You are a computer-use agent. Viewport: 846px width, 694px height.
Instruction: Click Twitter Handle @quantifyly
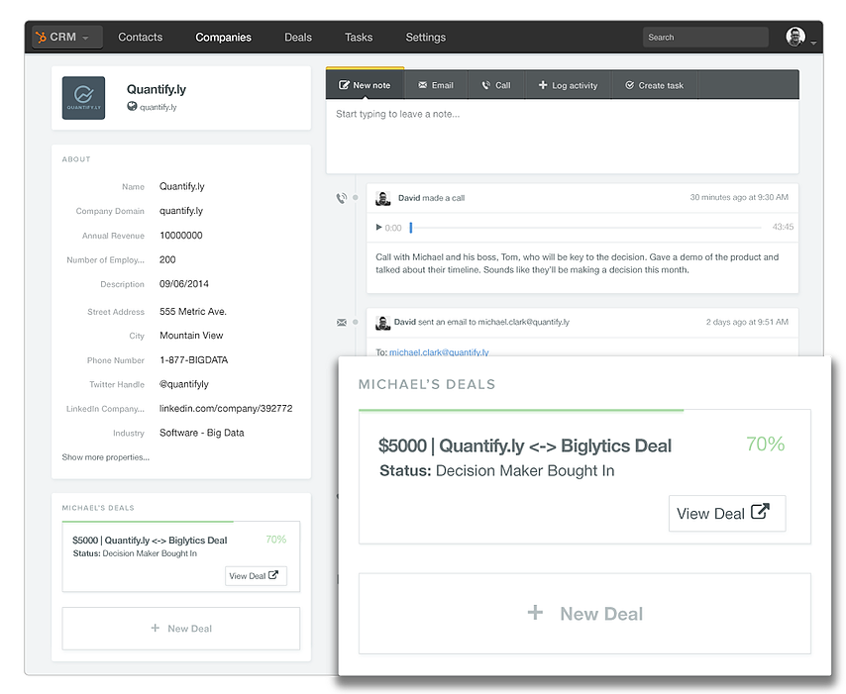(184, 384)
